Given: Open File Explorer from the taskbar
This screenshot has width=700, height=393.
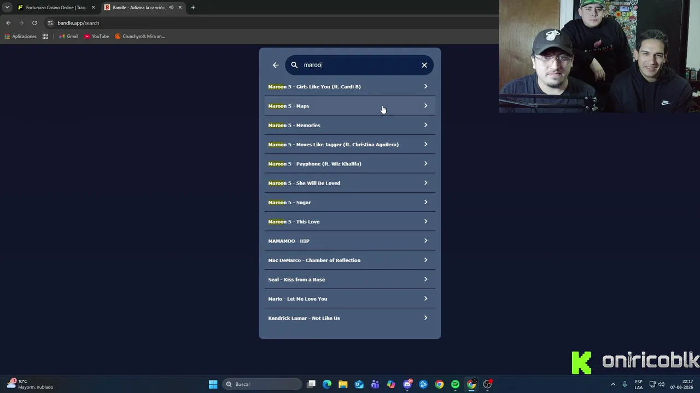Looking at the screenshot, I should pos(343,384).
